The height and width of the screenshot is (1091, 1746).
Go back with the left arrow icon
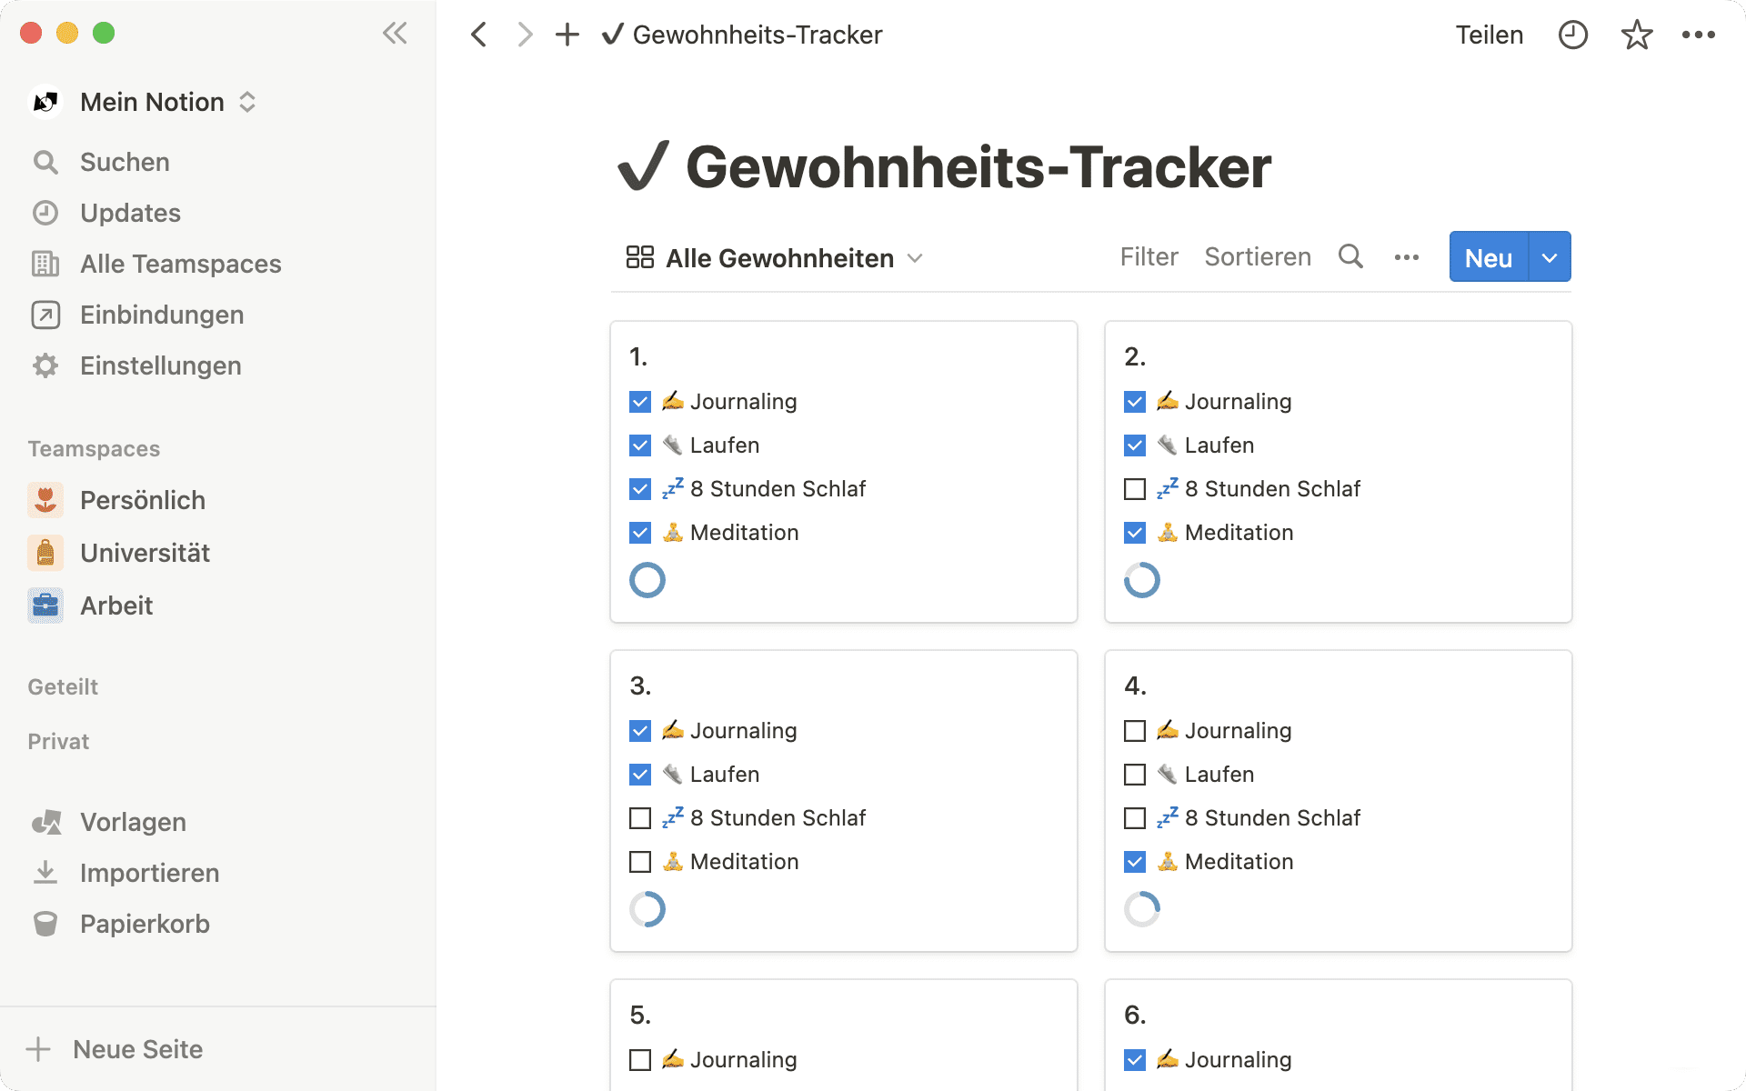[x=479, y=35]
